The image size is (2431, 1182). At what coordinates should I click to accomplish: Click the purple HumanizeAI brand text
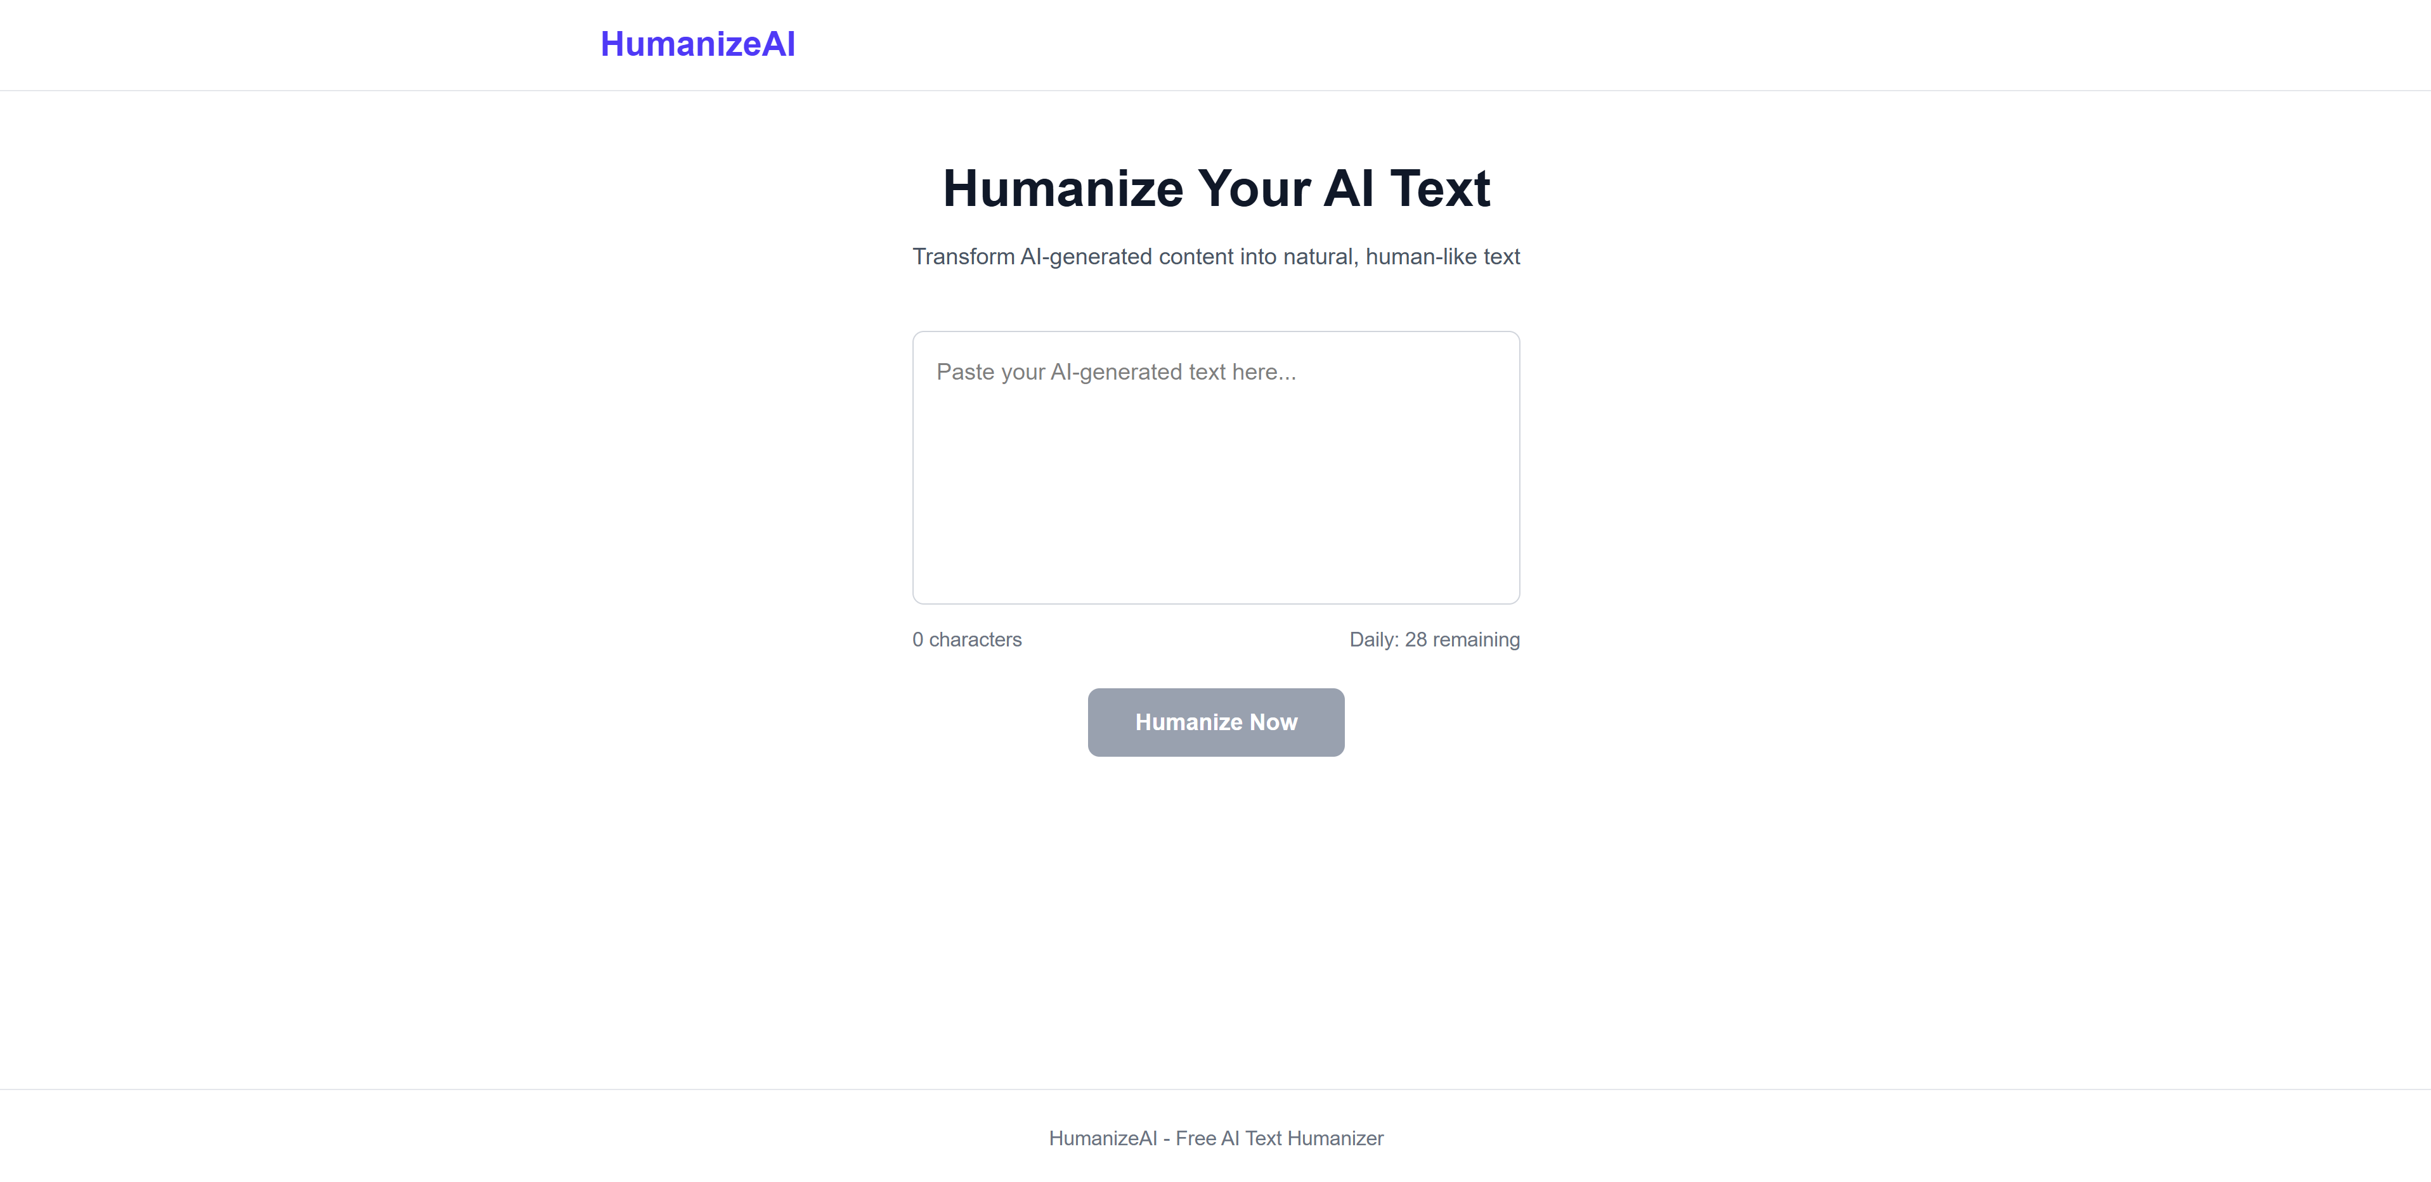697,43
